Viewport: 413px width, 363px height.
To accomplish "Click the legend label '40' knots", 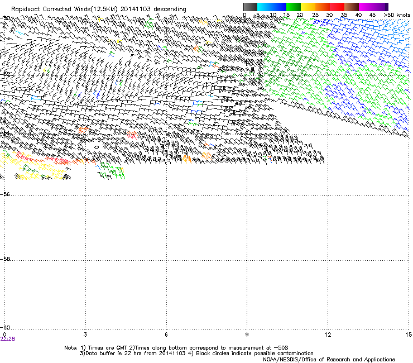I will pyautogui.click(x=358, y=15).
